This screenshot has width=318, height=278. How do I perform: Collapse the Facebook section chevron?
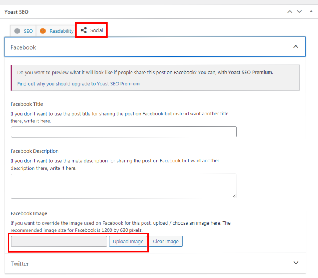(x=296, y=47)
